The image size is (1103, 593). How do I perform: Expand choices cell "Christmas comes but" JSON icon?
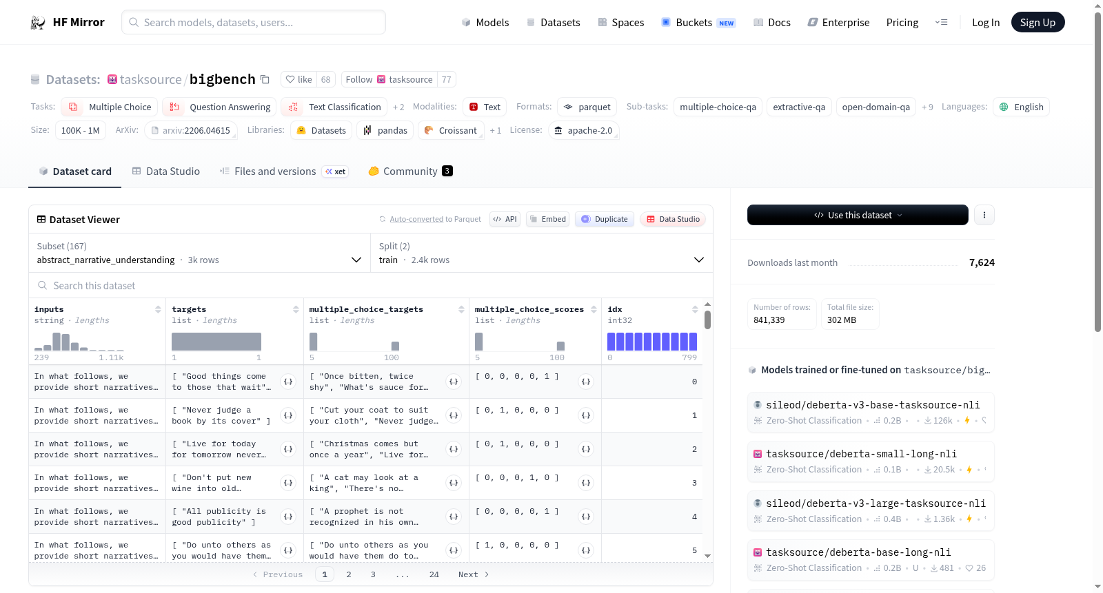coord(454,449)
